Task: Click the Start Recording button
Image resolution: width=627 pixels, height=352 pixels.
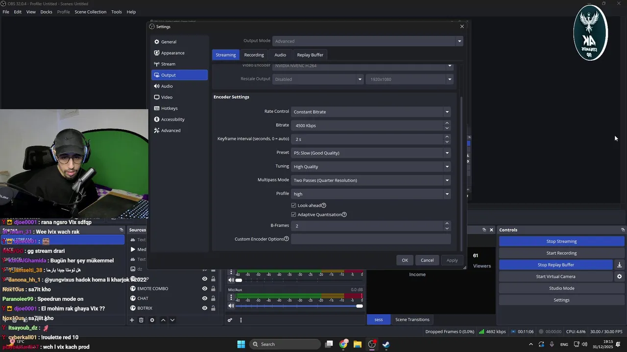Action: 561,253
